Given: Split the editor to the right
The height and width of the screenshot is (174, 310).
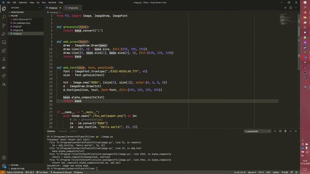Looking at the screenshot, I should [291, 8].
